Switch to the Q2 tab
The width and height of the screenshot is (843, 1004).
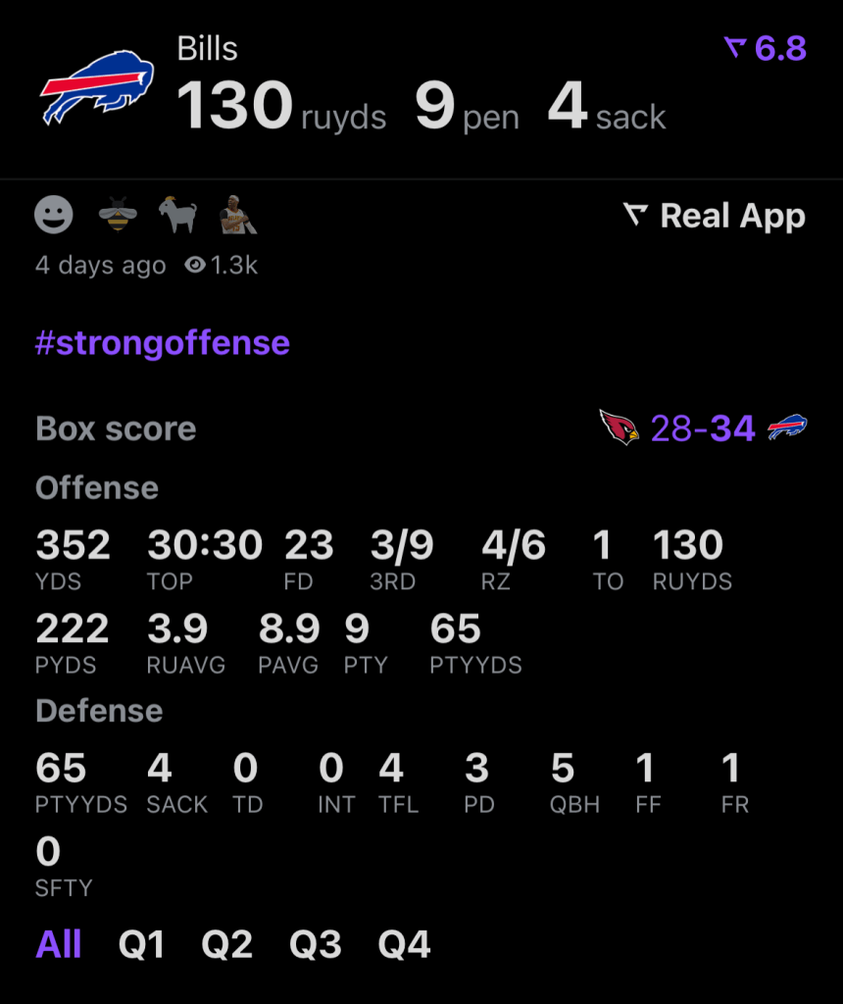click(227, 944)
